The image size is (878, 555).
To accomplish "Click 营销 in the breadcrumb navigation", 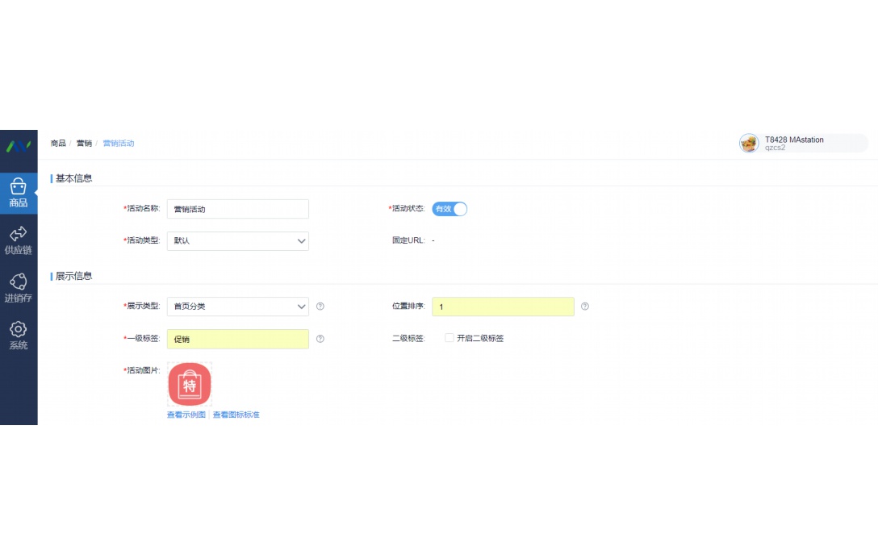I will pyautogui.click(x=84, y=143).
